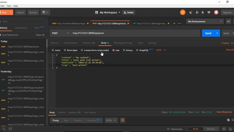Open response JSON format dropdown

pos(111,120)
